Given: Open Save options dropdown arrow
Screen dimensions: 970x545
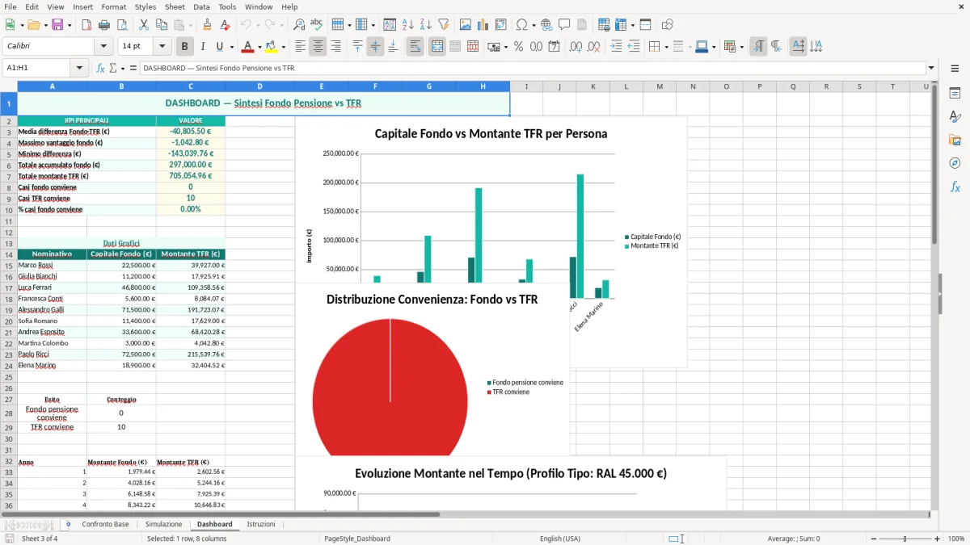Looking at the screenshot, I should [x=69, y=25].
